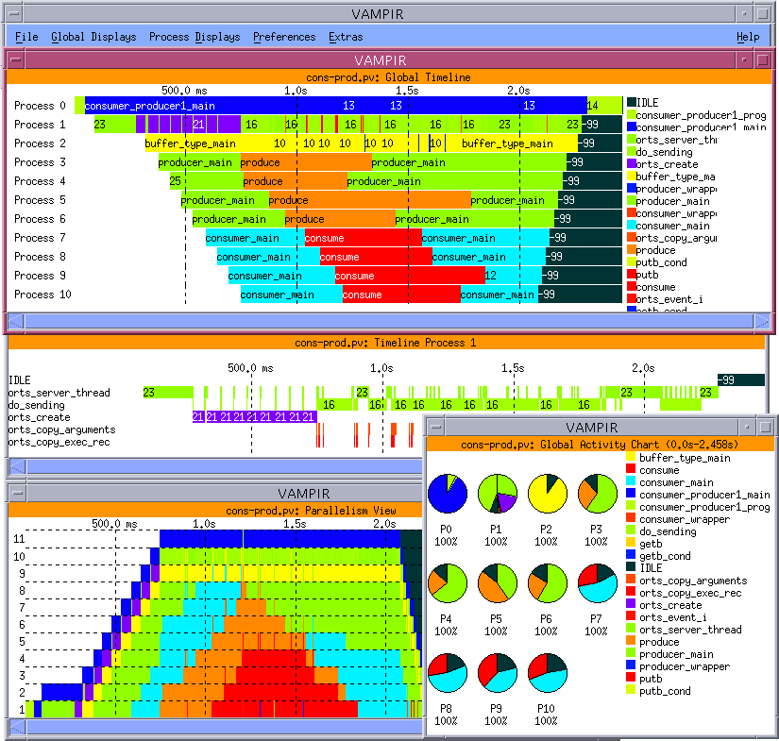The image size is (779, 741).
Task: Click the buffer_type_main swatch in Activity Chart legend
Action: [x=631, y=458]
